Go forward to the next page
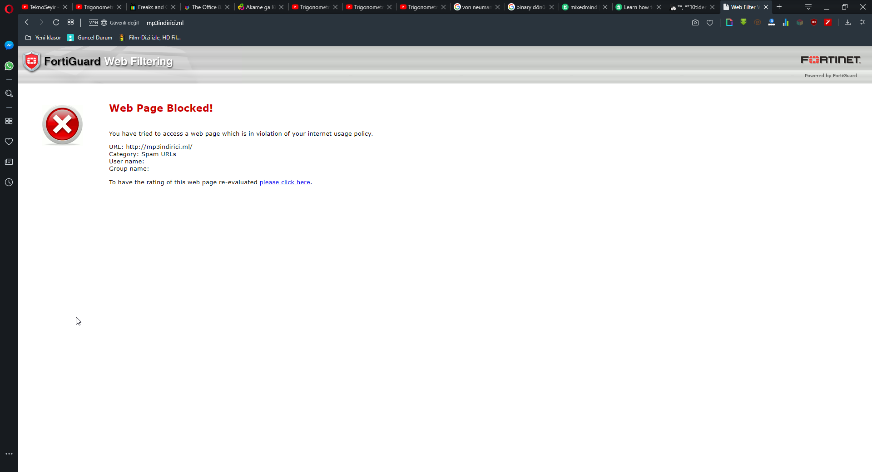Viewport: 872px width, 472px height. [x=41, y=22]
